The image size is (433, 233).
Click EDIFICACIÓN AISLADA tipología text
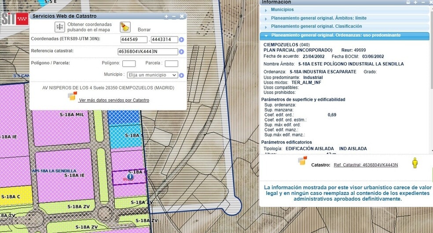tap(309, 148)
